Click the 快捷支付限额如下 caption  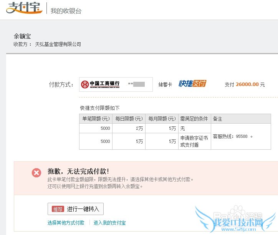(99, 108)
